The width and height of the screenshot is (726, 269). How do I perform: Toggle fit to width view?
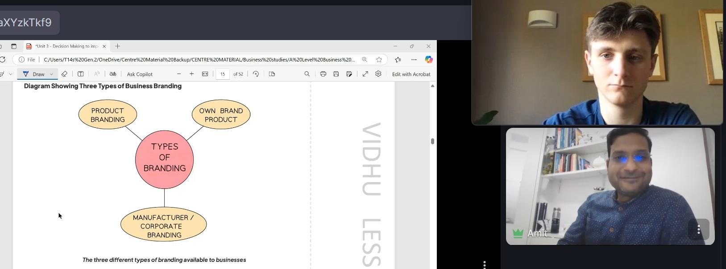click(205, 74)
